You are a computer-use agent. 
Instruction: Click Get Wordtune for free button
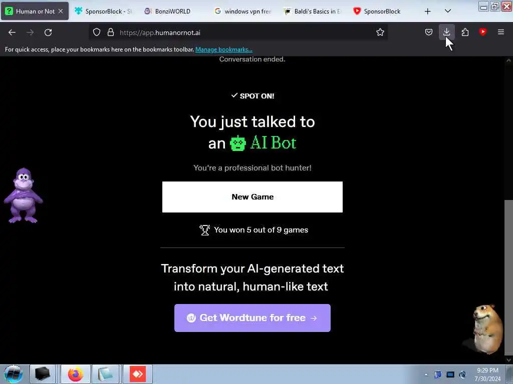(x=252, y=318)
